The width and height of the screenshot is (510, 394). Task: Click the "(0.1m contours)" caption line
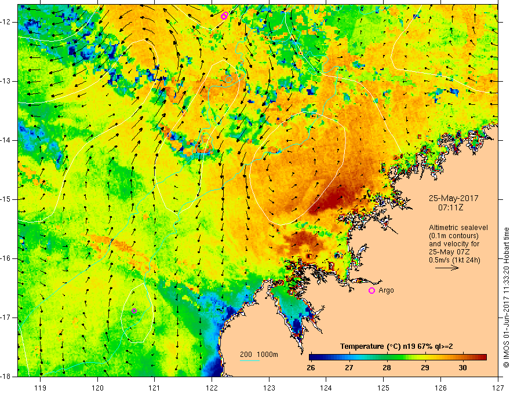click(454, 236)
